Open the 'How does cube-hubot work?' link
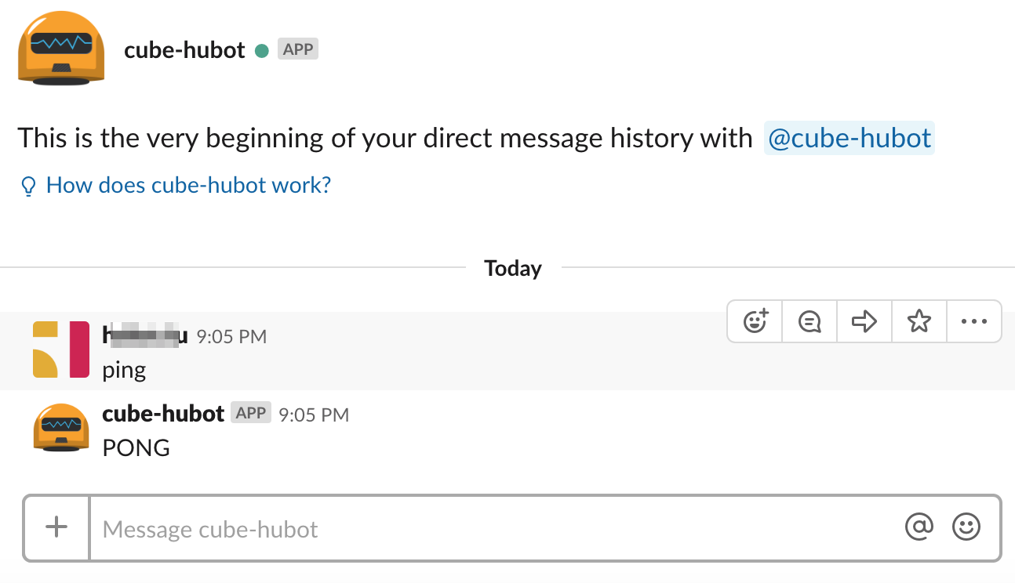1015x583 pixels. coord(188,186)
